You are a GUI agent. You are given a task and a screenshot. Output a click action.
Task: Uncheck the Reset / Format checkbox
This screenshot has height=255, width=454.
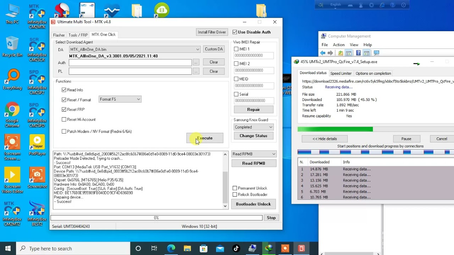(x=64, y=100)
